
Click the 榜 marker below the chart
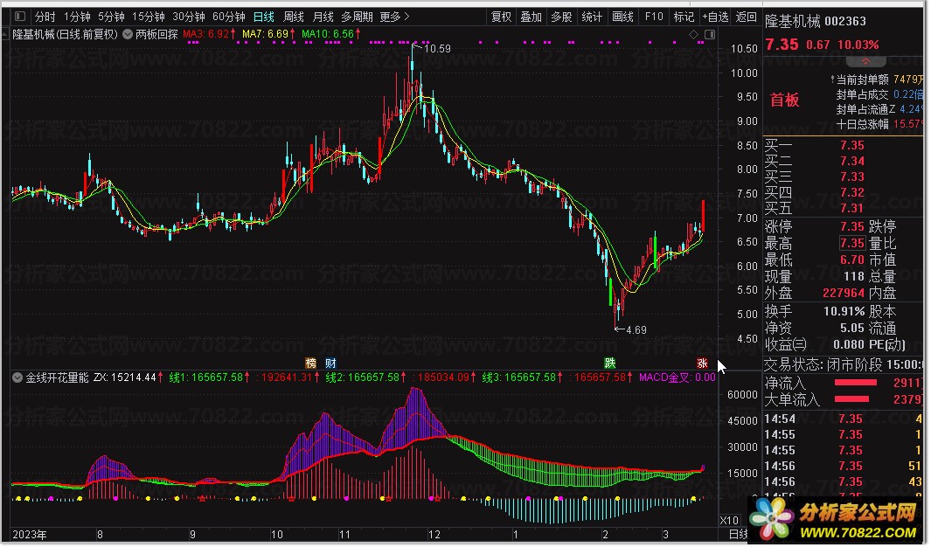pyautogui.click(x=310, y=364)
